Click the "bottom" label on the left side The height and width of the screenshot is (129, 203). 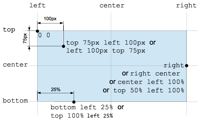(15, 101)
